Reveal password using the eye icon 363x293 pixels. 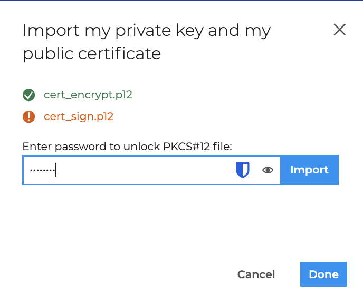268,170
